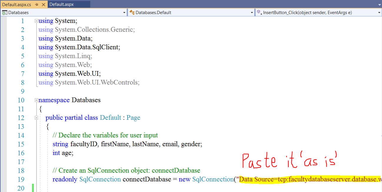Open the Databases.Default type dropdown
The height and width of the screenshot is (192, 382).
tap(252, 13)
